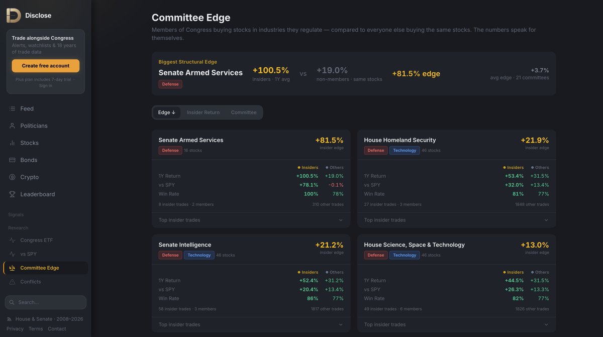Click Senate Armed Services name in summary banner
The height and width of the screenshot is (337, 603).
tap(200, 73)
